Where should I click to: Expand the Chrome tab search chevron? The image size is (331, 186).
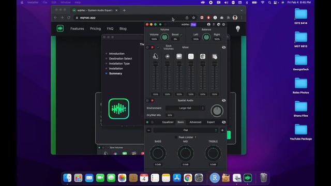tap(242, 10)
